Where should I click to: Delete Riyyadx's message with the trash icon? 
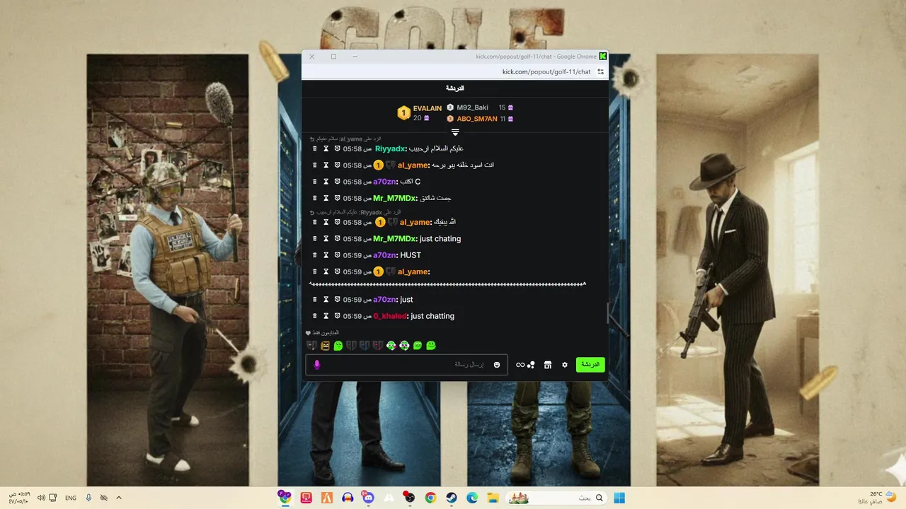[315, 149]
